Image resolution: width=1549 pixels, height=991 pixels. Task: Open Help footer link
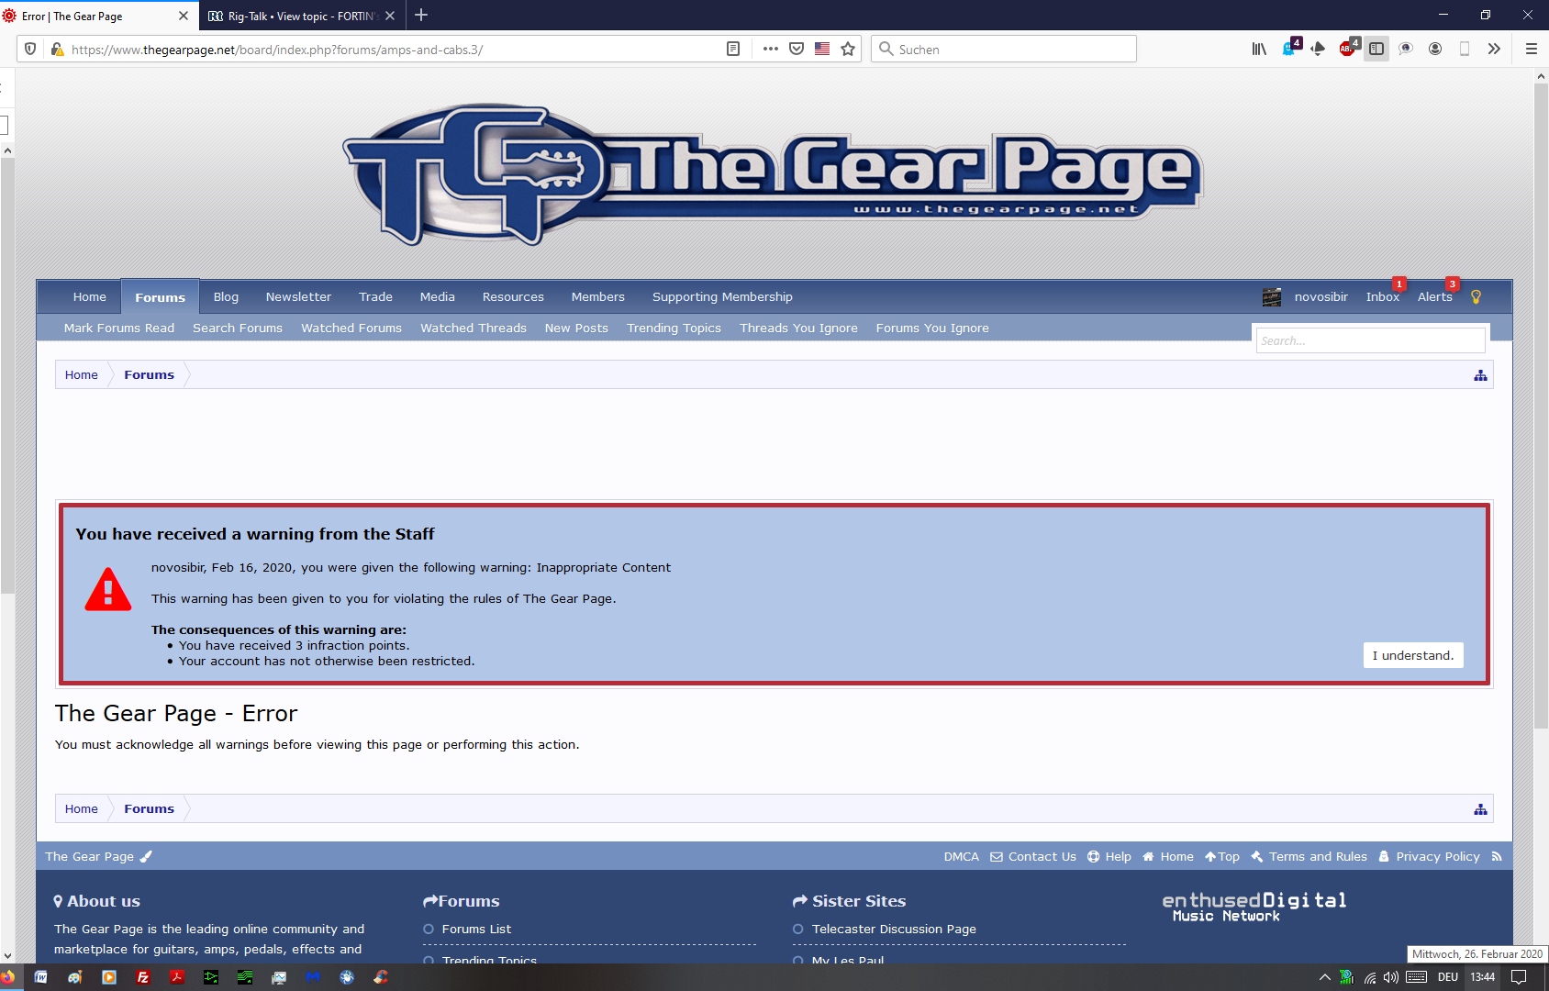(x=1109, y=856)
